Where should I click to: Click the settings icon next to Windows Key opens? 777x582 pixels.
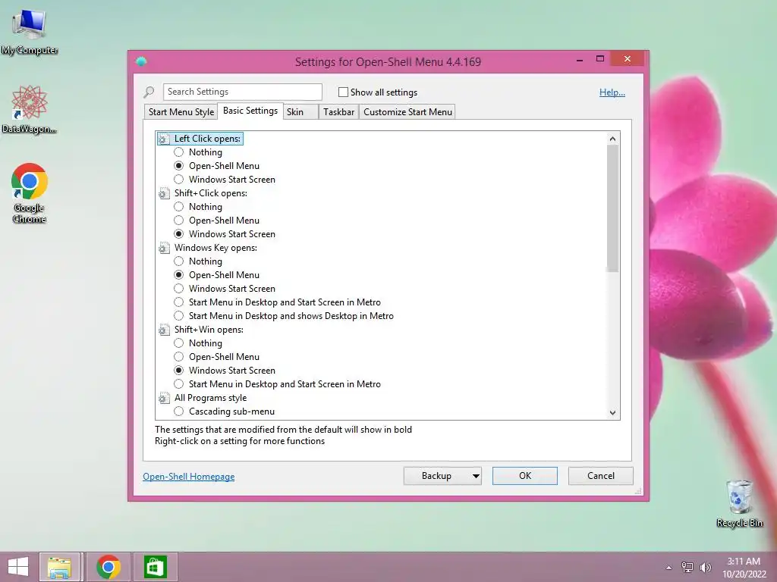pos(164,248)
